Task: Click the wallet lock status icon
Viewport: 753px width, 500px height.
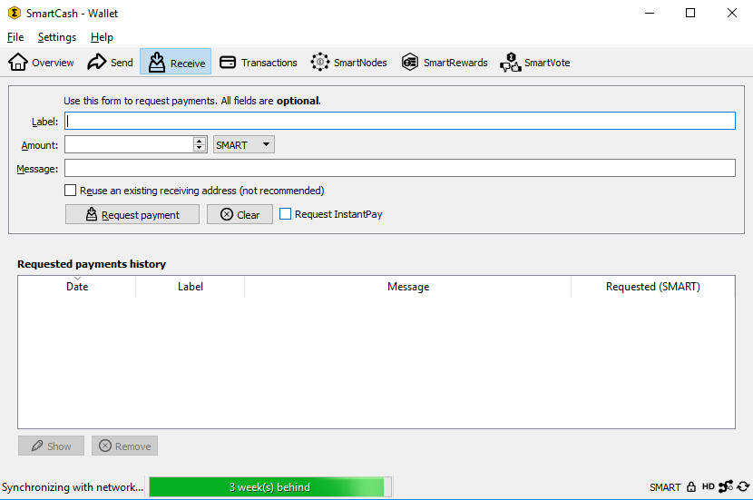Action: tap(691, 487)
